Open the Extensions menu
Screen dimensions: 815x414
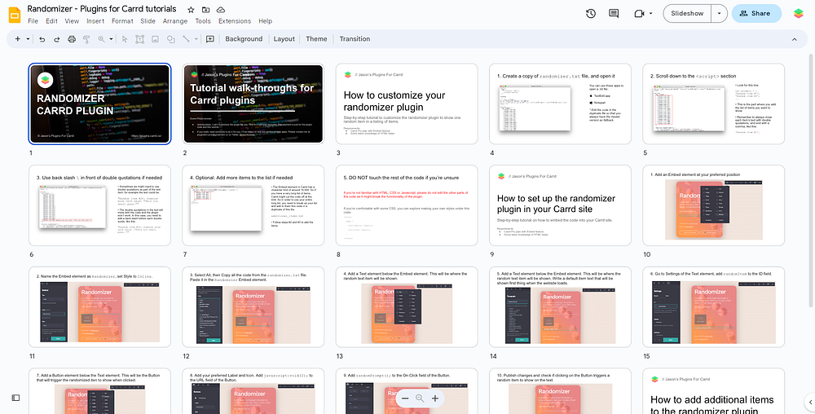click(x=235, y=21)
